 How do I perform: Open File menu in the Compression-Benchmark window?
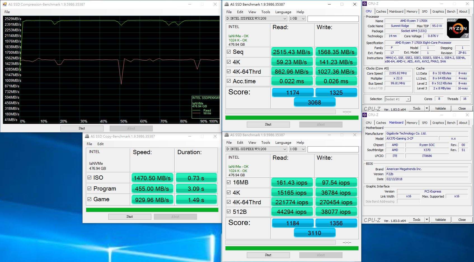point(7,12)
